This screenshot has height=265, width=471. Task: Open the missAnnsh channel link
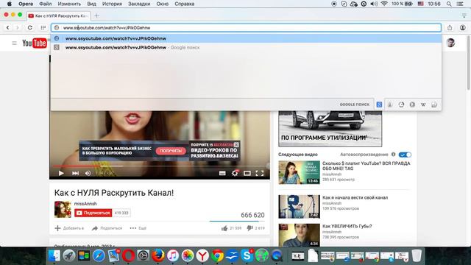pyautogui.click(x=85, y=204)
